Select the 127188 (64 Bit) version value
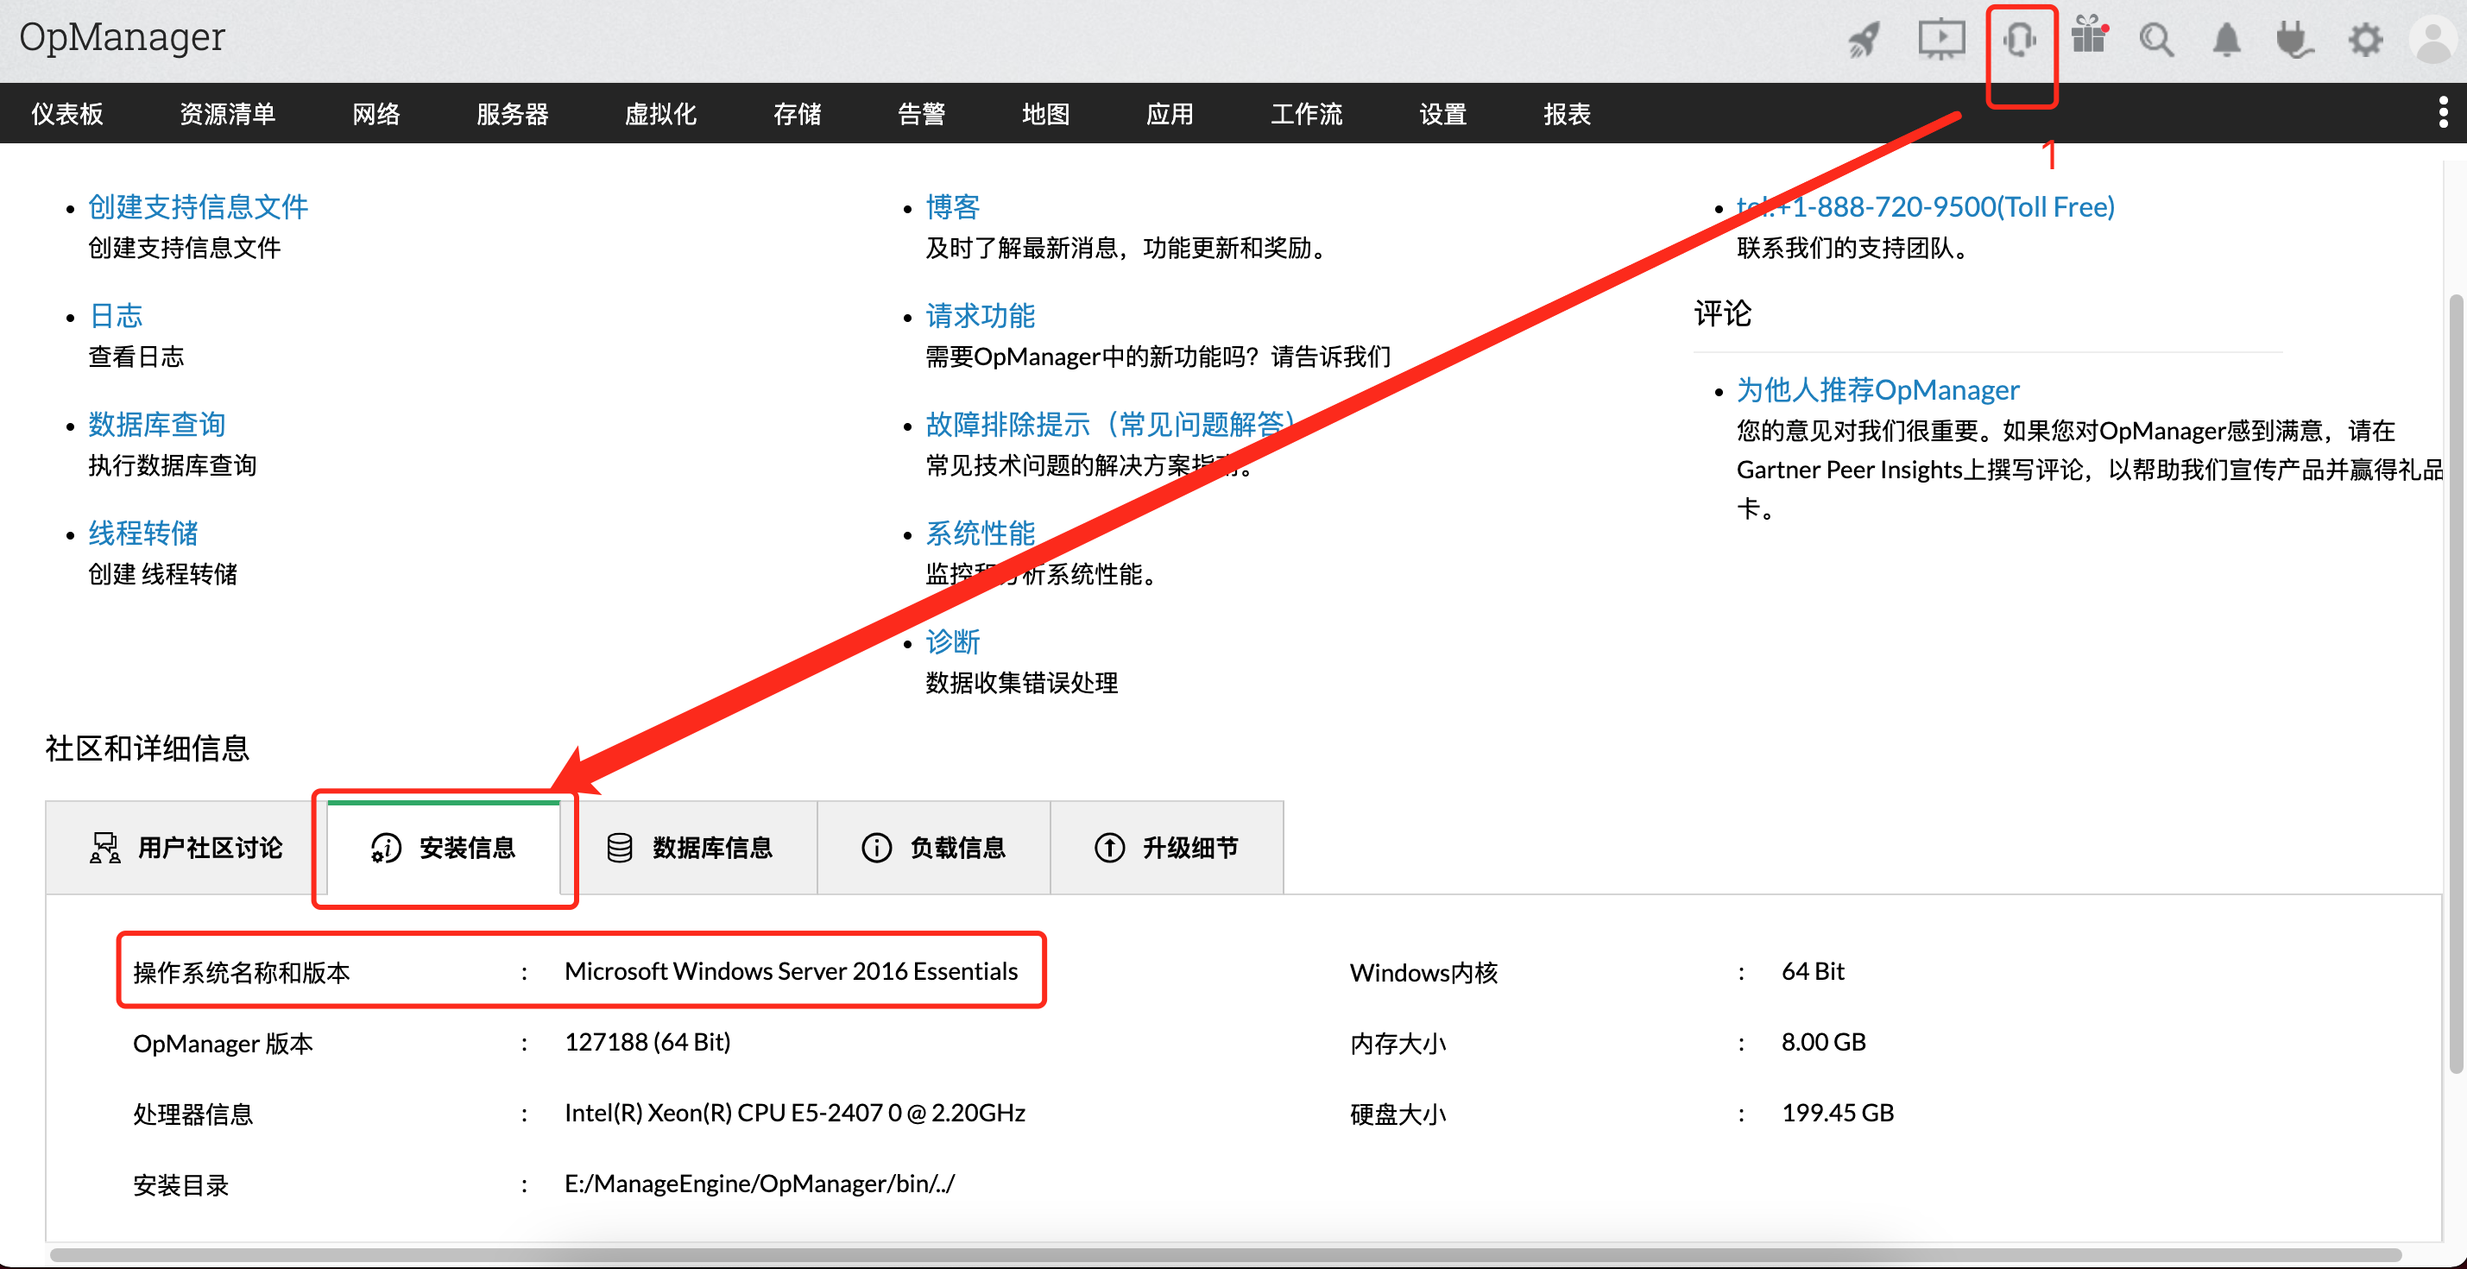This screenshot has height=1269, width=2467. click(x=647, y=1042)
